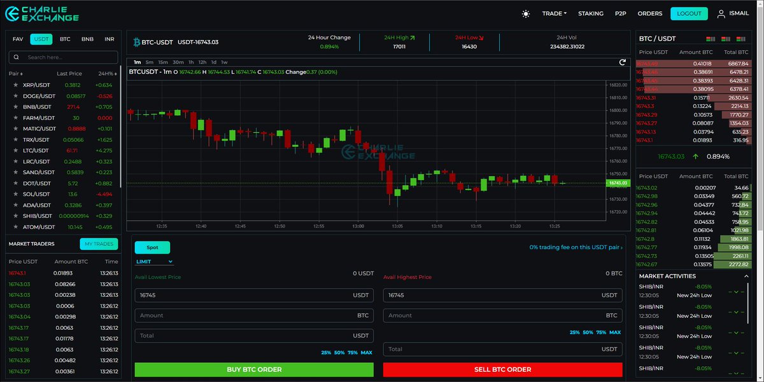Click the buy-side Amount BTC field

254,315
